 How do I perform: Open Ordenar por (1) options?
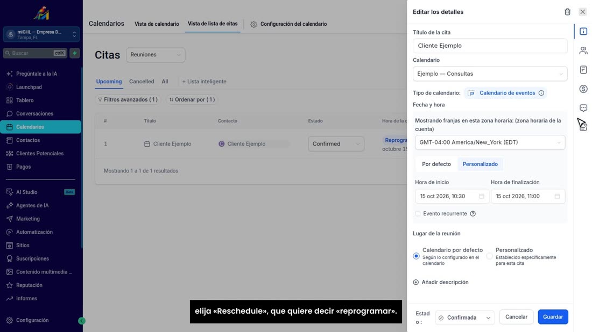click(x=192, y=99)
